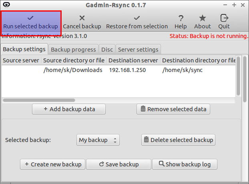Select the 192.168.1.250 destination server cell
The height and width of the screenshot is (184, 249).
pyautogui.click(x=127, y=70)
